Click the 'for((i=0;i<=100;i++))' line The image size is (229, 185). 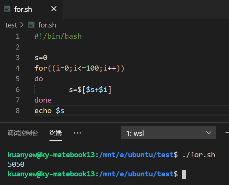click(x=79, y=68)
